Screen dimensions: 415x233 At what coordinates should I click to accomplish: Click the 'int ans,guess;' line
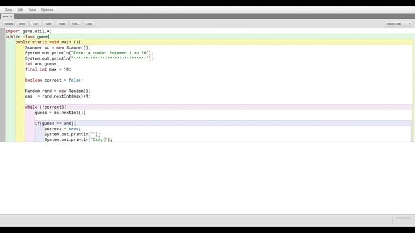[42, 63]
